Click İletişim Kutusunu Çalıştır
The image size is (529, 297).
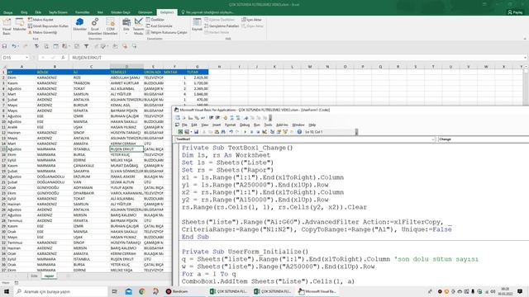(167, 32)
